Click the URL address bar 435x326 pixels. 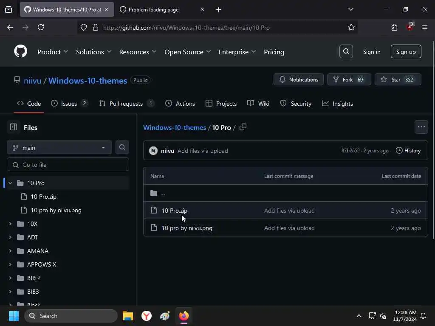(217, 28)
